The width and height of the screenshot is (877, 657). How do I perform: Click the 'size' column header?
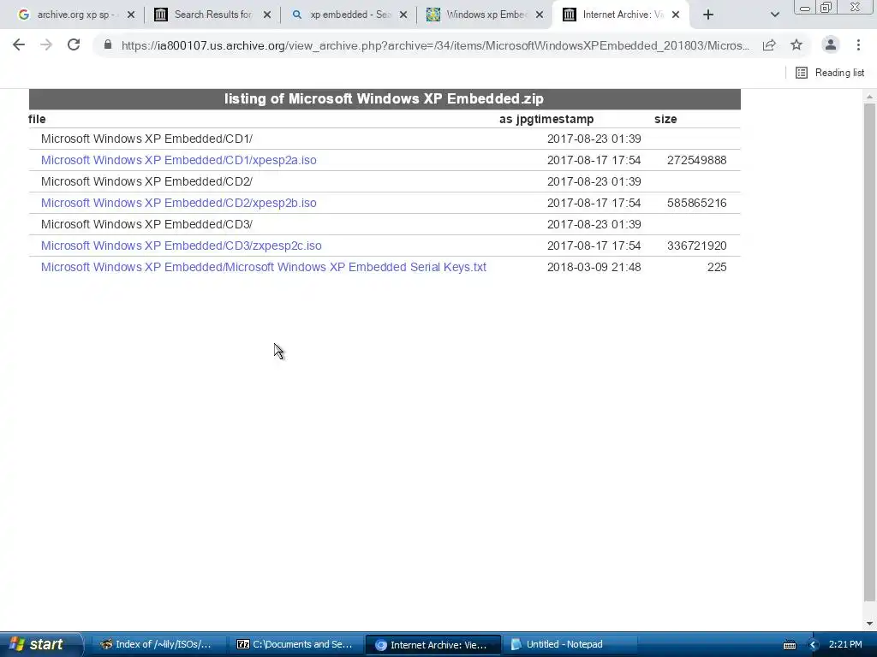coord(665,119)
